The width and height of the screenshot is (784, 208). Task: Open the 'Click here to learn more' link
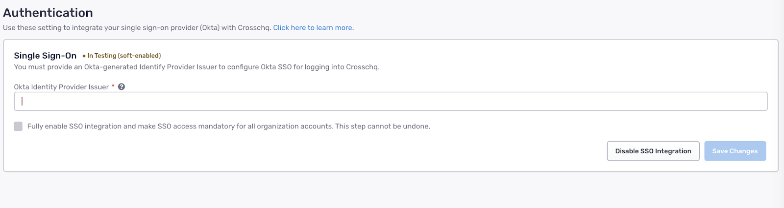(313, 28)
